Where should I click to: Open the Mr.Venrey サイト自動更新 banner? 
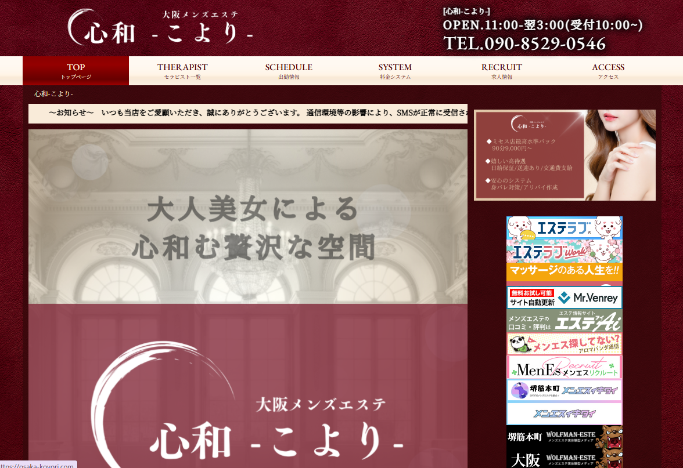pos(565,298)
